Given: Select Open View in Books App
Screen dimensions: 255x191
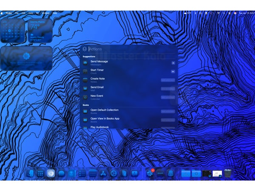Looking at the screenshot, I should point(129,120).
